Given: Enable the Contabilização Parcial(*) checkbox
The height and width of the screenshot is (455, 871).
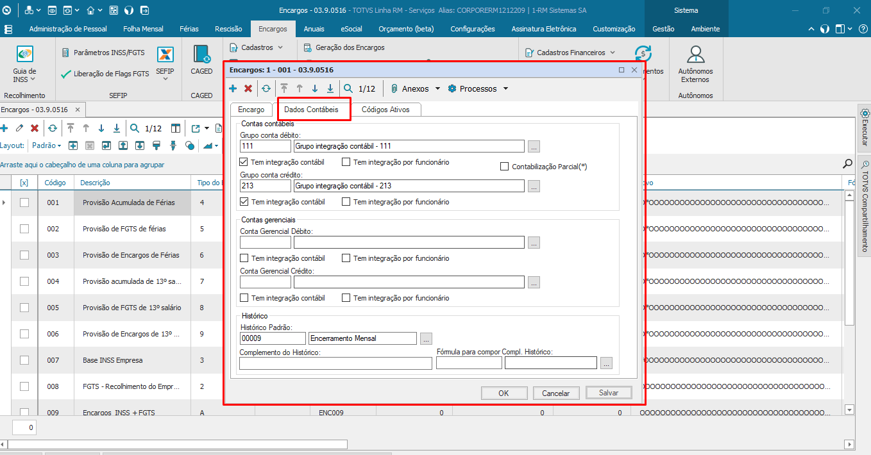Looking at the screenshot, I should 505,167.
